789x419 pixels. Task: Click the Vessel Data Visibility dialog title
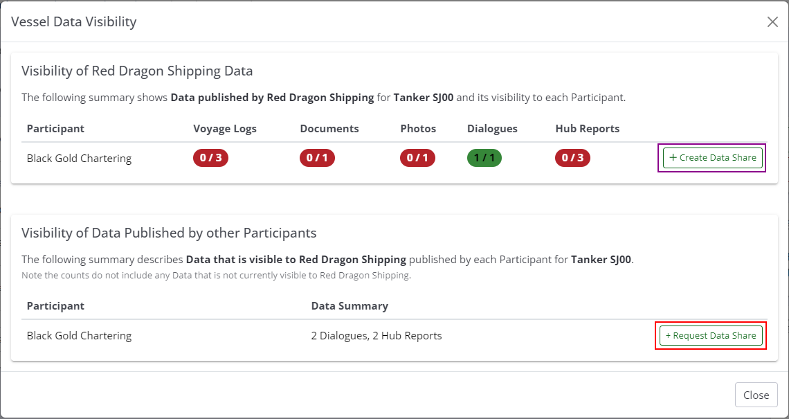tap(74, 22)
